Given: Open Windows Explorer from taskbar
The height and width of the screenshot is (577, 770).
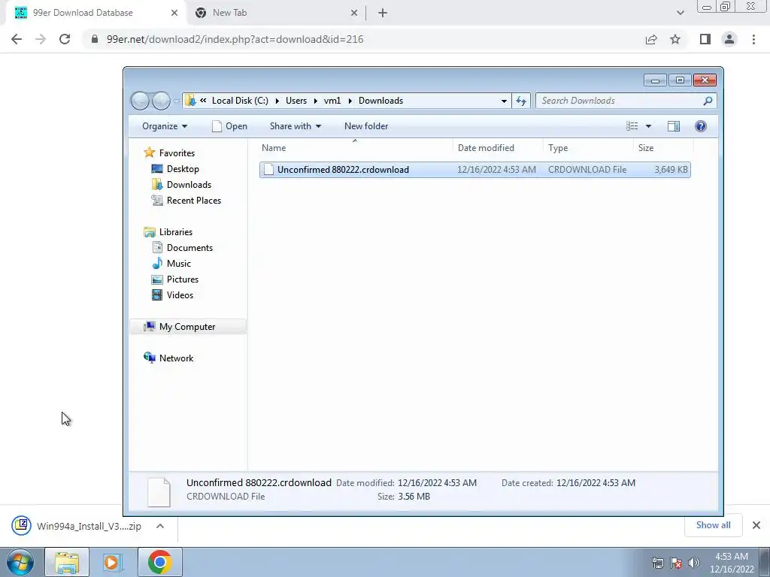Looking at the screenshot, I should pyautogui.click(x=67, y=562).
